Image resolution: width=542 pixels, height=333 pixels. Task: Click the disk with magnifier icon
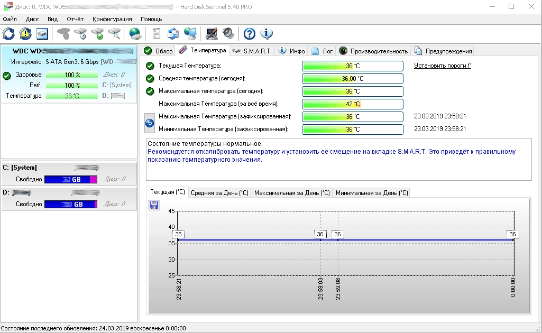[114, 33]
